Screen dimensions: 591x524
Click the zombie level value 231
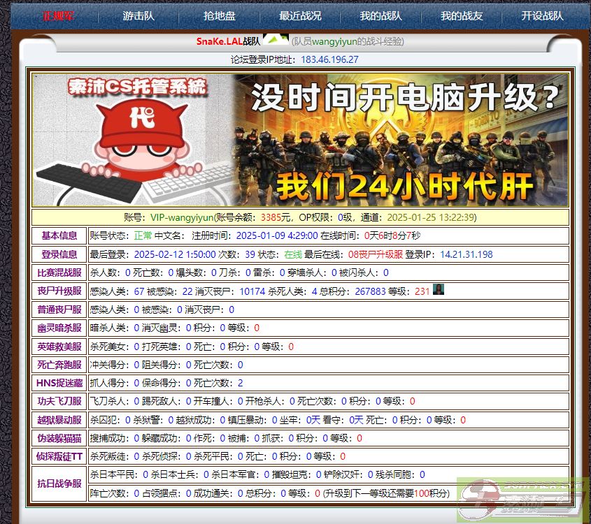[422, 291]
